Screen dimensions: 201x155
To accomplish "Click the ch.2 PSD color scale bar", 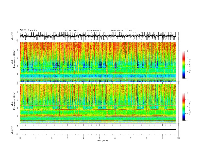I will pyautogui.click(x=183, y=107).
